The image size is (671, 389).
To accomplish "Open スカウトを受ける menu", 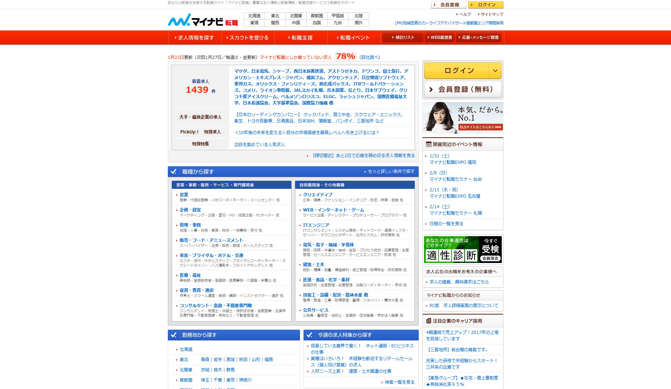I will pyautogui.click(x=248, y=37).
